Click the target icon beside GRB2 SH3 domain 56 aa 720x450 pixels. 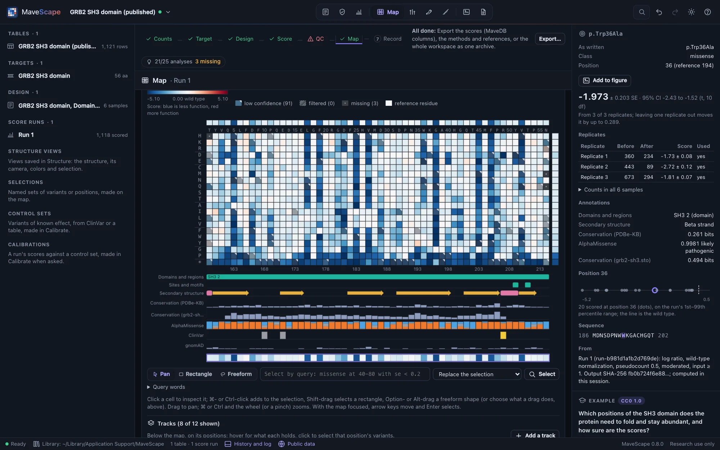click(11, 76)
